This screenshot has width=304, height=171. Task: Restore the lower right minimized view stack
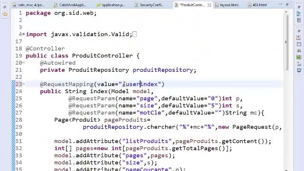coord(299,31)
